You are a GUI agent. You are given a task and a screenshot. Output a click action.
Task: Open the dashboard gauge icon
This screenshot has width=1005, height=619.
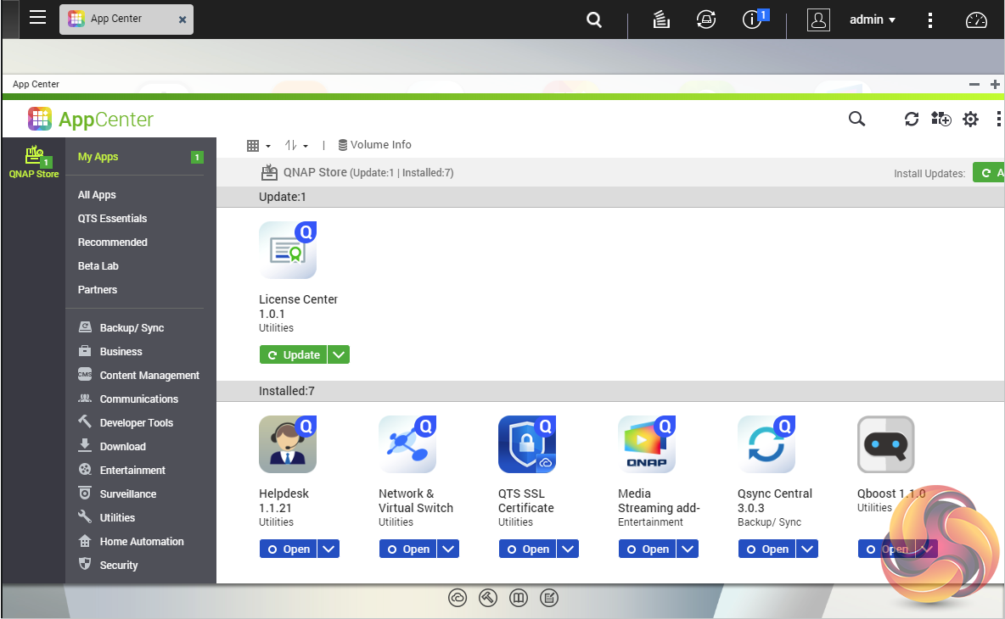tap(977, 20)
